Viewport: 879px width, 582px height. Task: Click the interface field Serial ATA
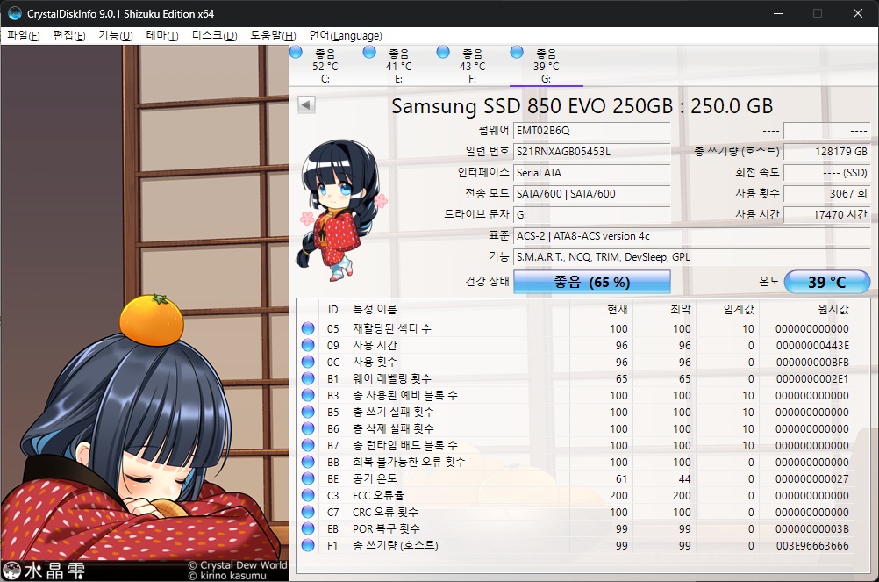[x=592, y=173]
